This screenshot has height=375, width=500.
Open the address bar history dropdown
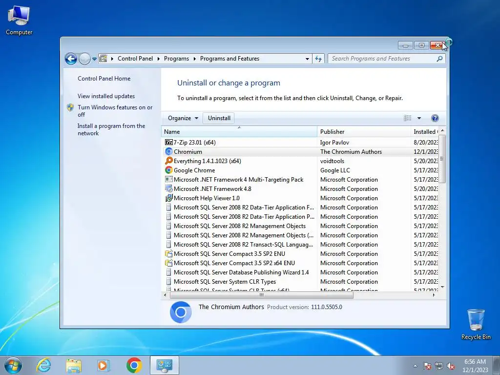pyautogui.click(x=307, y=59)
